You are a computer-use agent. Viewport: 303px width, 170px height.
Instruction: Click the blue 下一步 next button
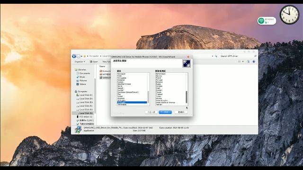click(165, 112)
